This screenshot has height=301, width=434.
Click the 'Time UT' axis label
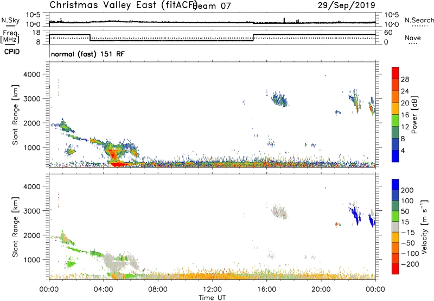212,297
